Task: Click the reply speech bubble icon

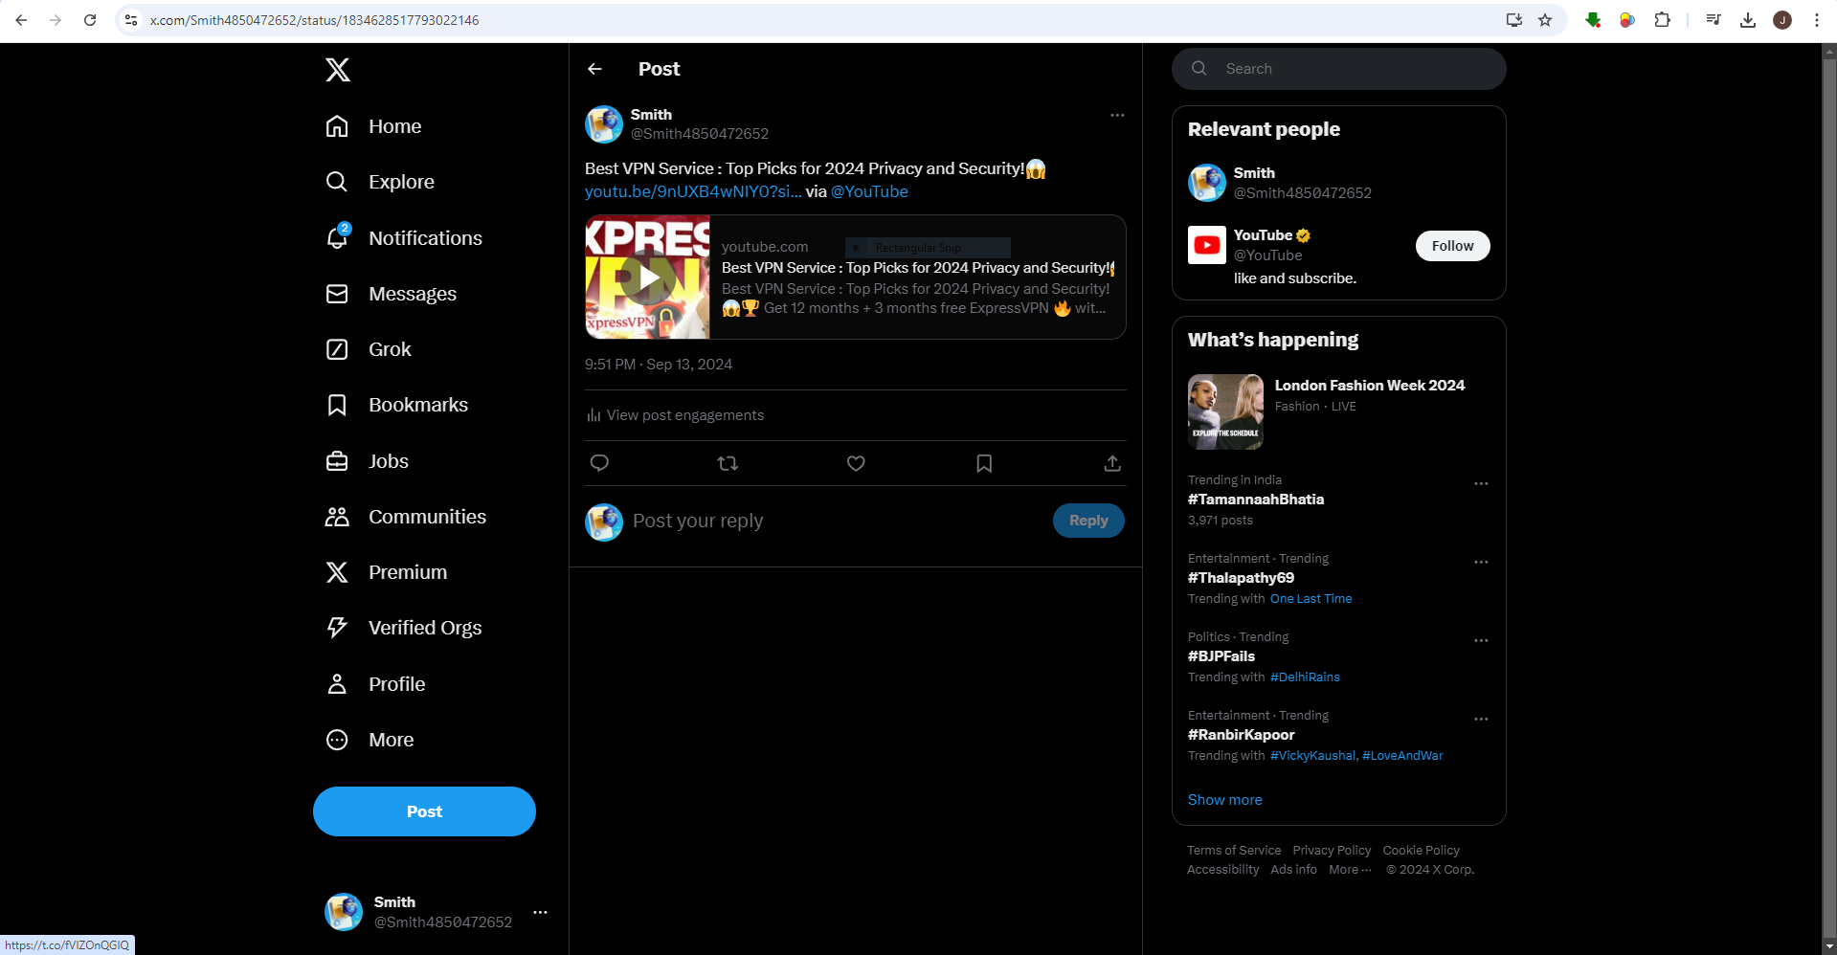Action: click(x=599, y=463)
